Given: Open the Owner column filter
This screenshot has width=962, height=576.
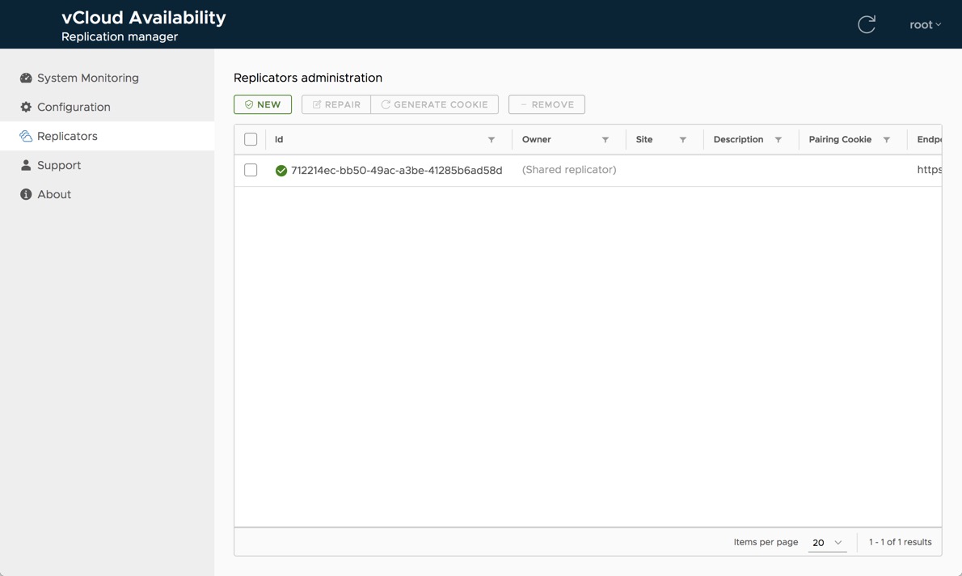Looking at the screenshot, I should click(605, 139).
